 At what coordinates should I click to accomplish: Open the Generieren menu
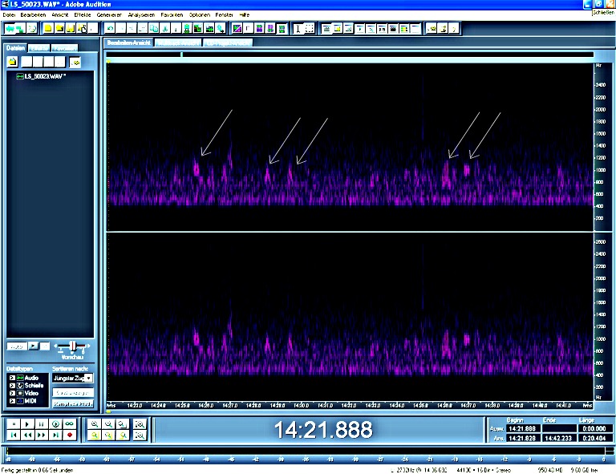click(109, 15)
